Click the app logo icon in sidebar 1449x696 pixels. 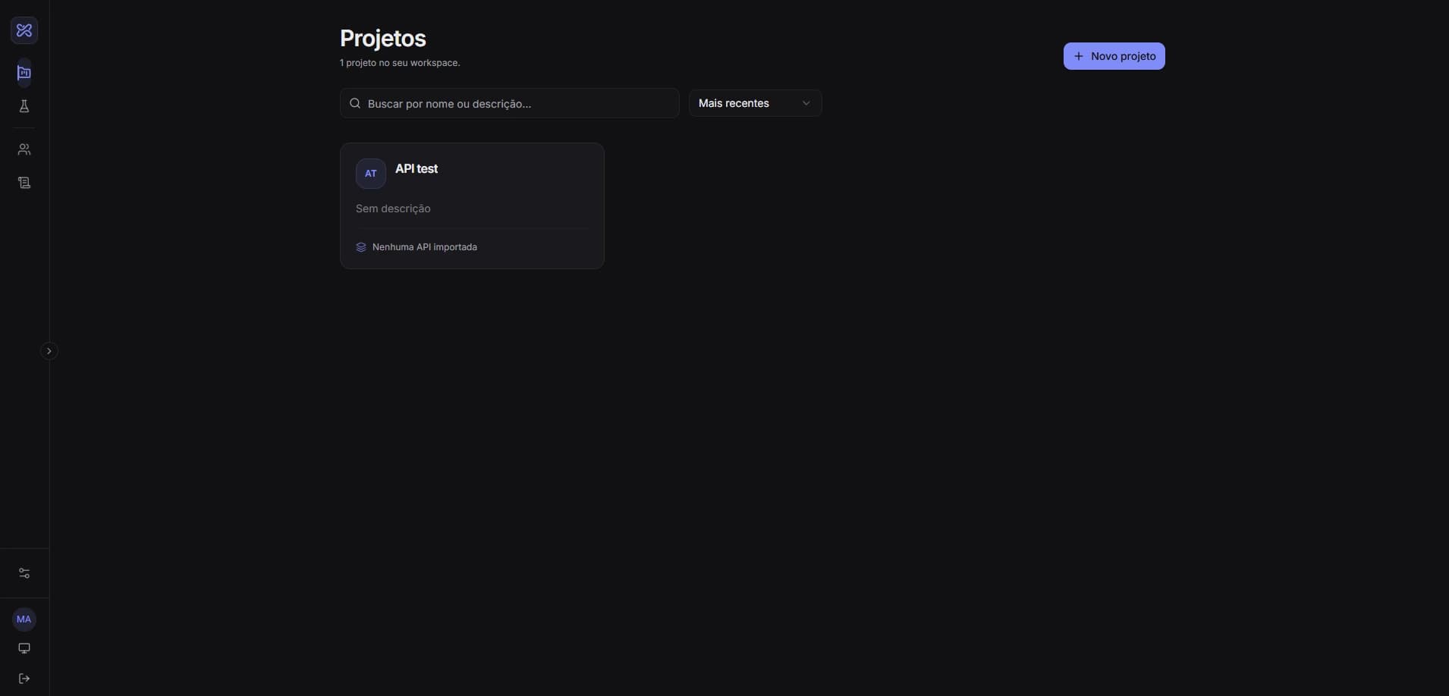pos(24,30)
